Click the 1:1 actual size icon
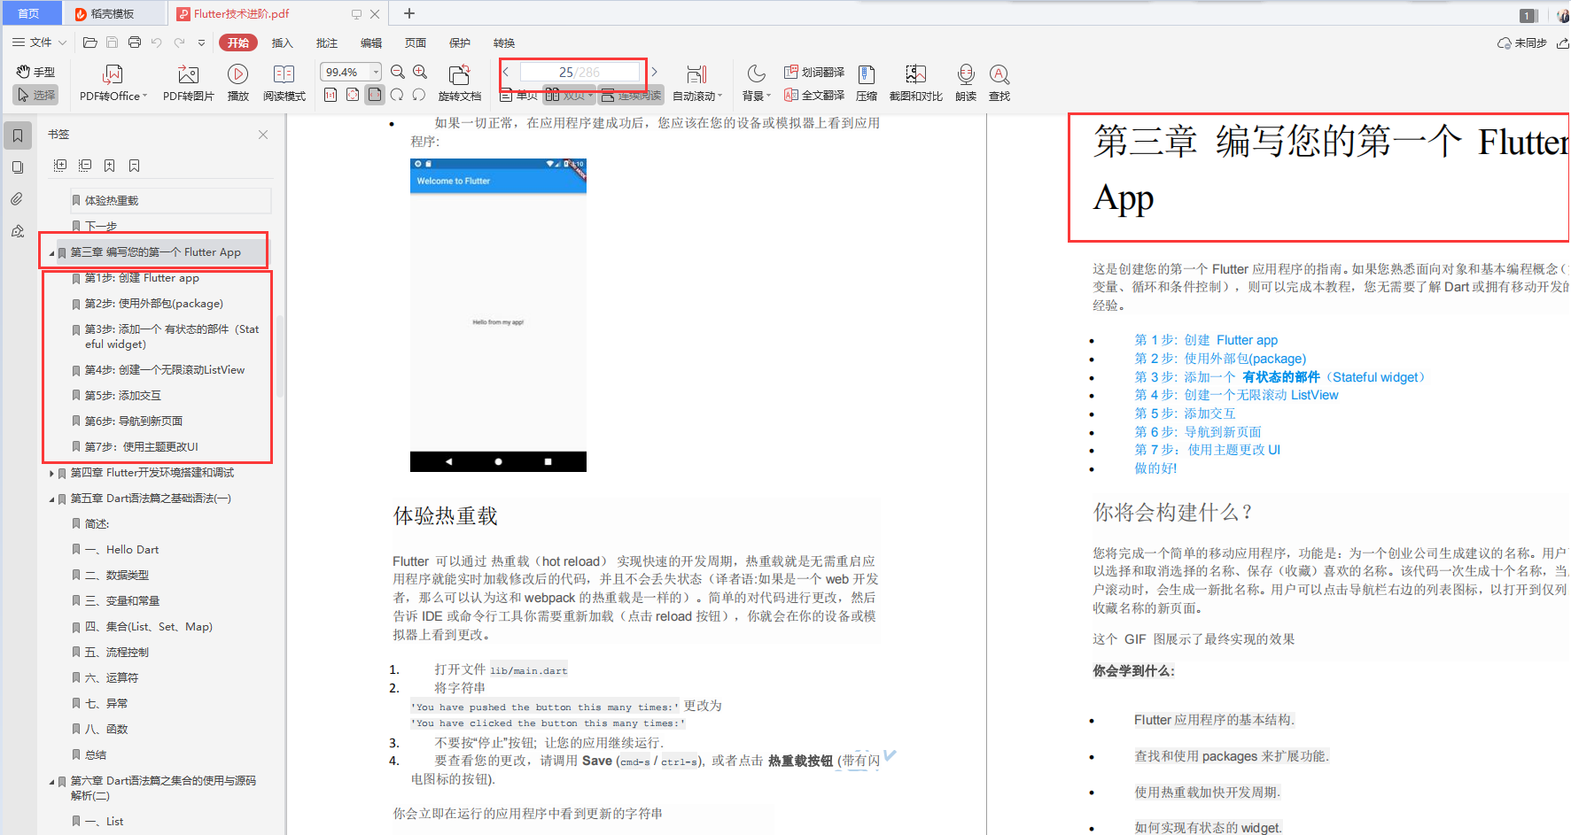The image size is (1571, 835). coord(331,95)
